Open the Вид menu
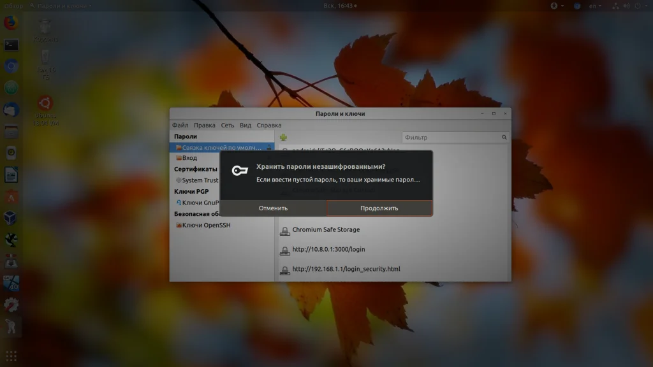 (246, 126)
